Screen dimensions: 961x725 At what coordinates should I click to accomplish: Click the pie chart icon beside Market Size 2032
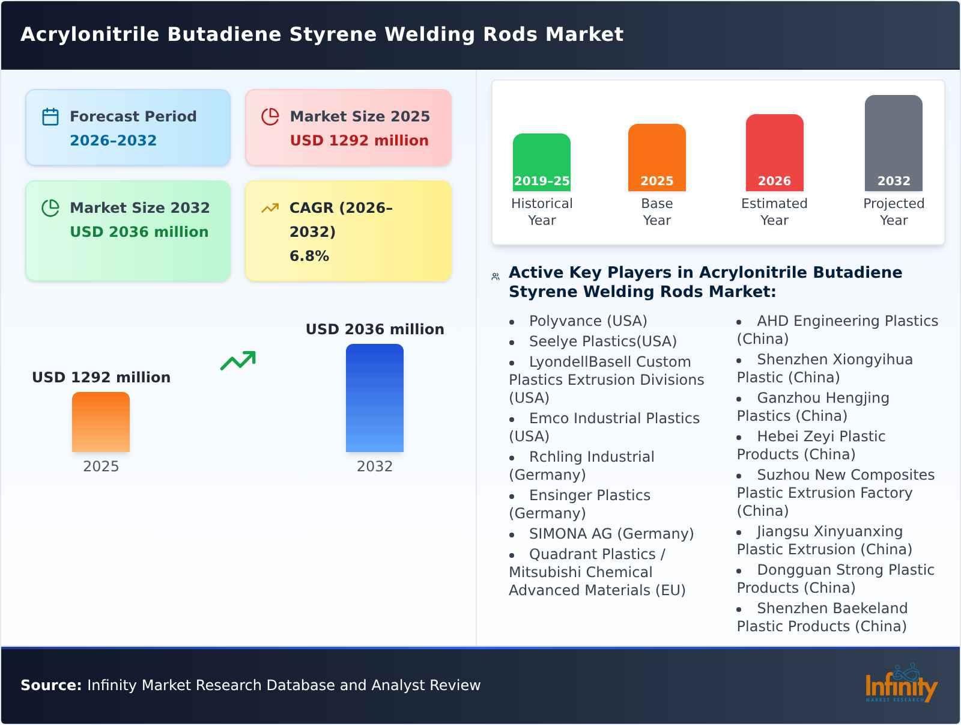click(50, 207)
